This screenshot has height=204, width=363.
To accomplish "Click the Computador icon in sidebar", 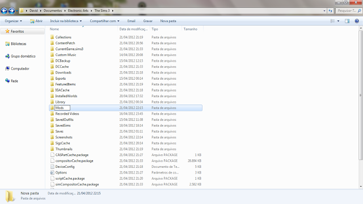I will pos(7,68).
